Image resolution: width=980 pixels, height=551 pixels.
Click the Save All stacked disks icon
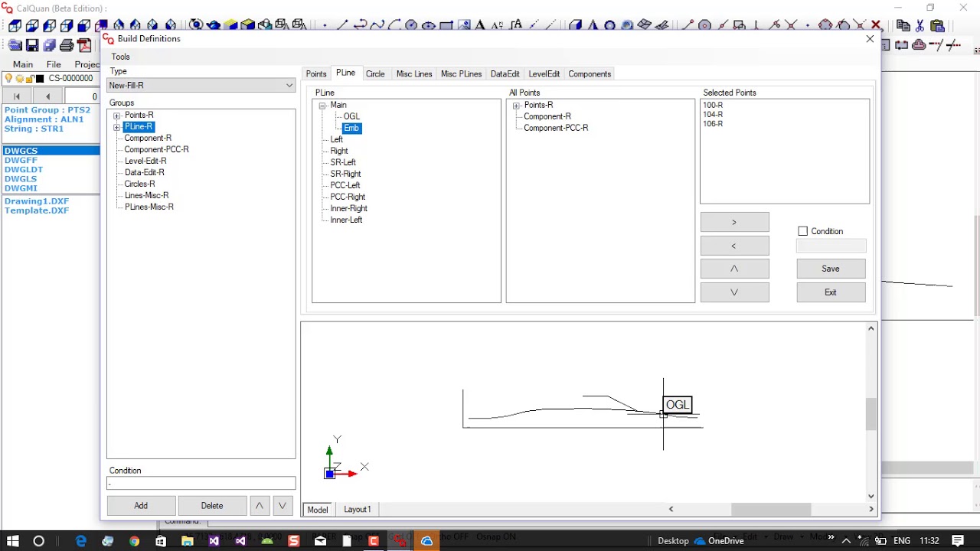coord(49,45)
